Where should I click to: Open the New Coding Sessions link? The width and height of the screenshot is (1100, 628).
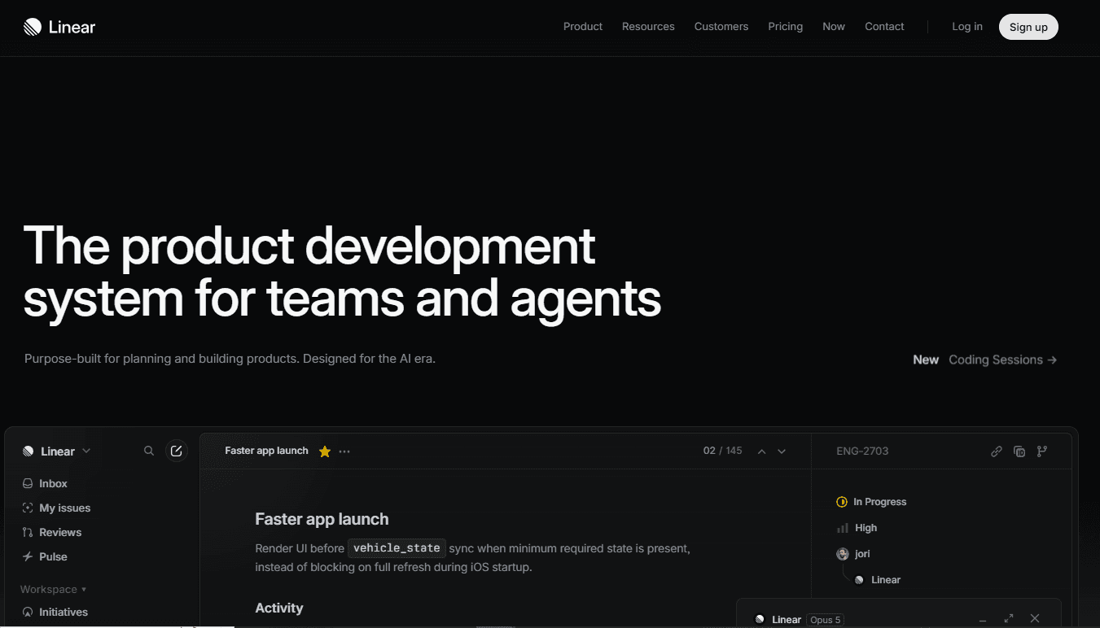(985, 360)
